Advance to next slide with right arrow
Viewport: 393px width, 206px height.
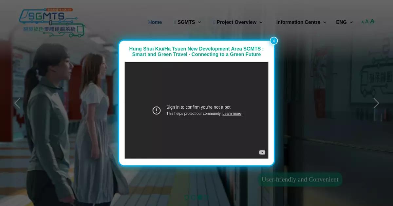(376, 103)
